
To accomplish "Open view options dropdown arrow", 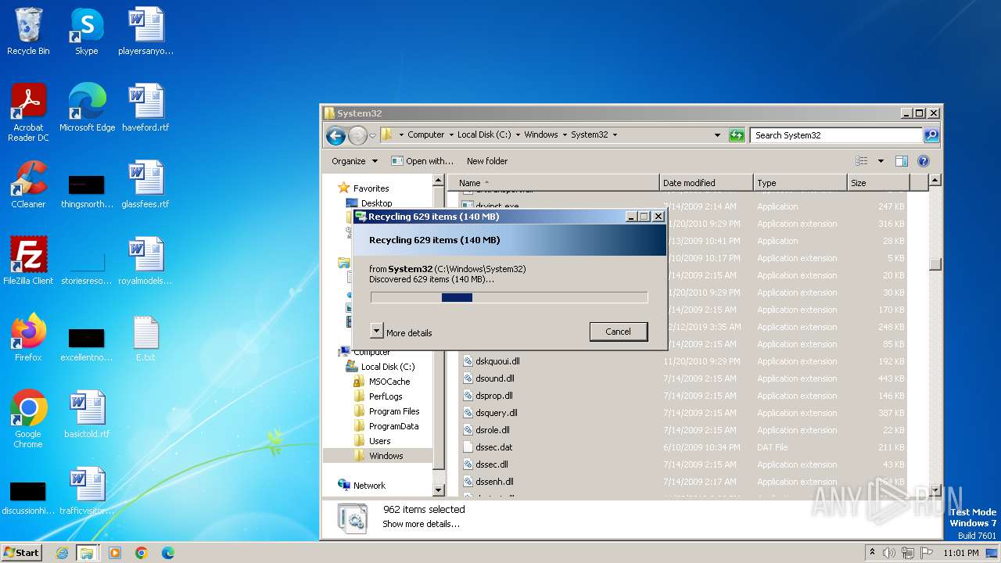I will 881,161.
